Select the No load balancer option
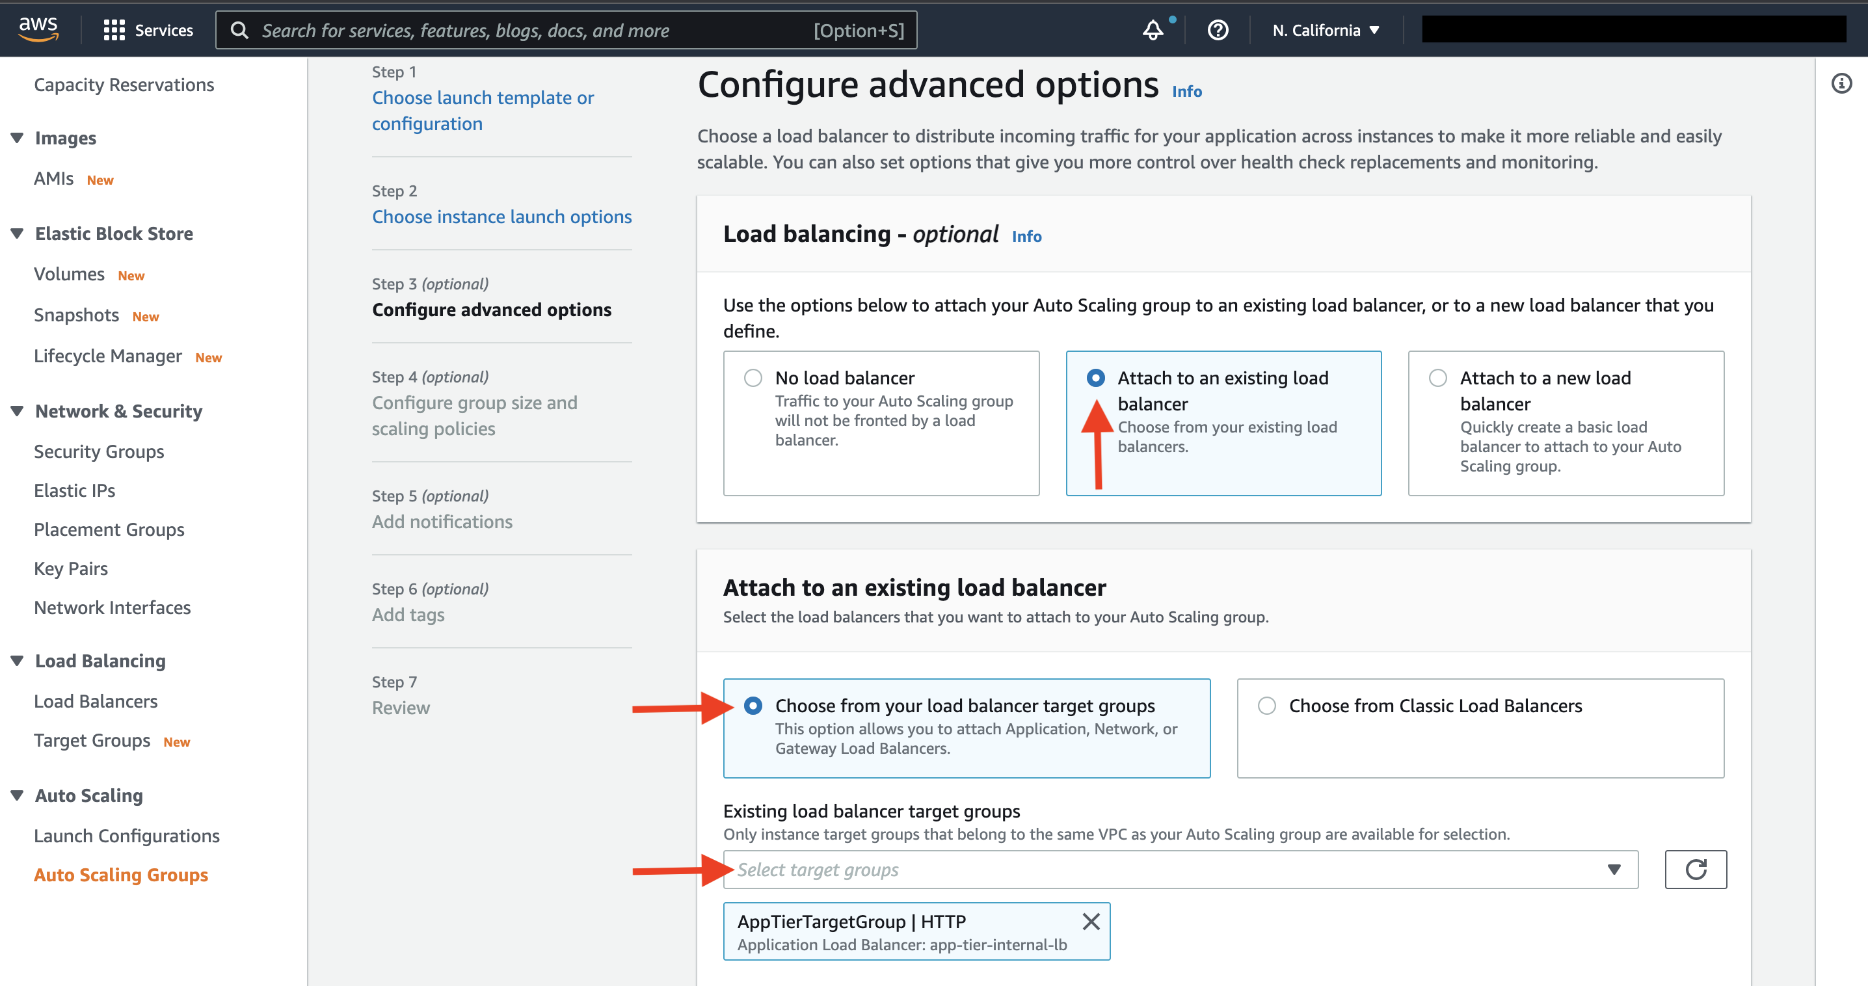Image resolution: width=1868 pixels, height=986 pixels. [x=753, y=378]
